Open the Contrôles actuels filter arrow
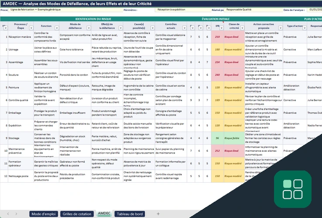The width and height of the screenshot is (322, 218). pyautogui.click(x=185, y=28)
